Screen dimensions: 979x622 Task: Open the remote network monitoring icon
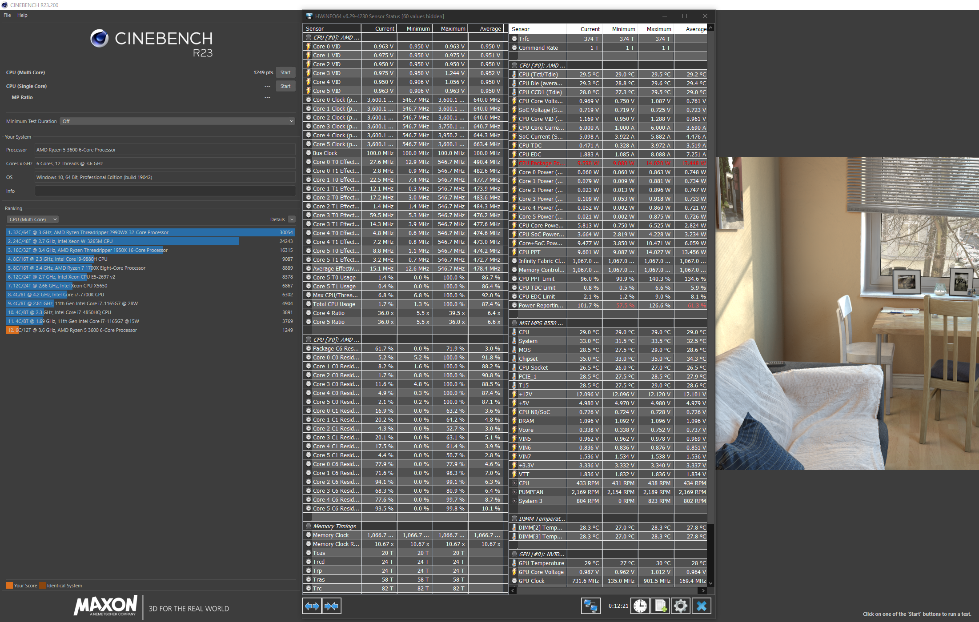click(590, 606)
